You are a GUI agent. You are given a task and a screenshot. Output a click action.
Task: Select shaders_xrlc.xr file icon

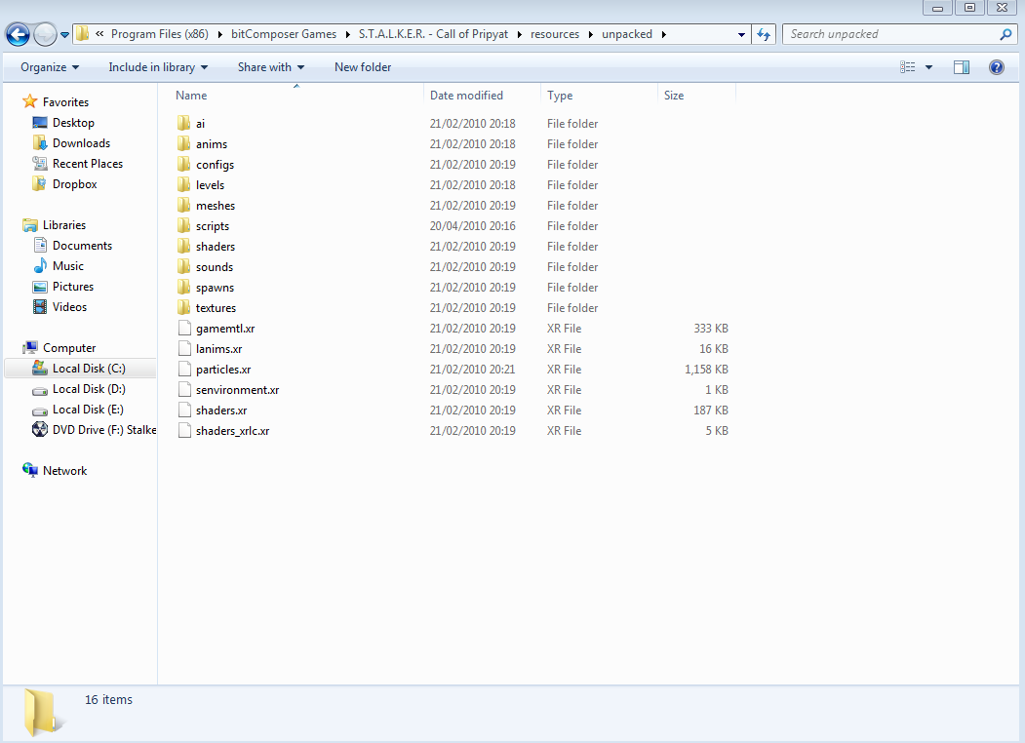pyautogui.click(x=184, y=431)
